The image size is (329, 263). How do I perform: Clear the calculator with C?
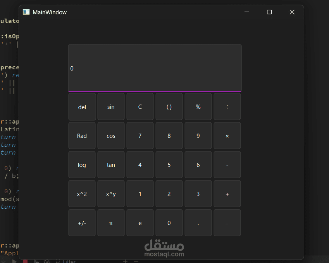click(140, 106)
